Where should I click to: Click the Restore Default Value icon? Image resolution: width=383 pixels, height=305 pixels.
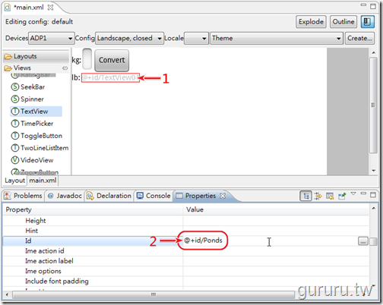(x=330, y=196)
